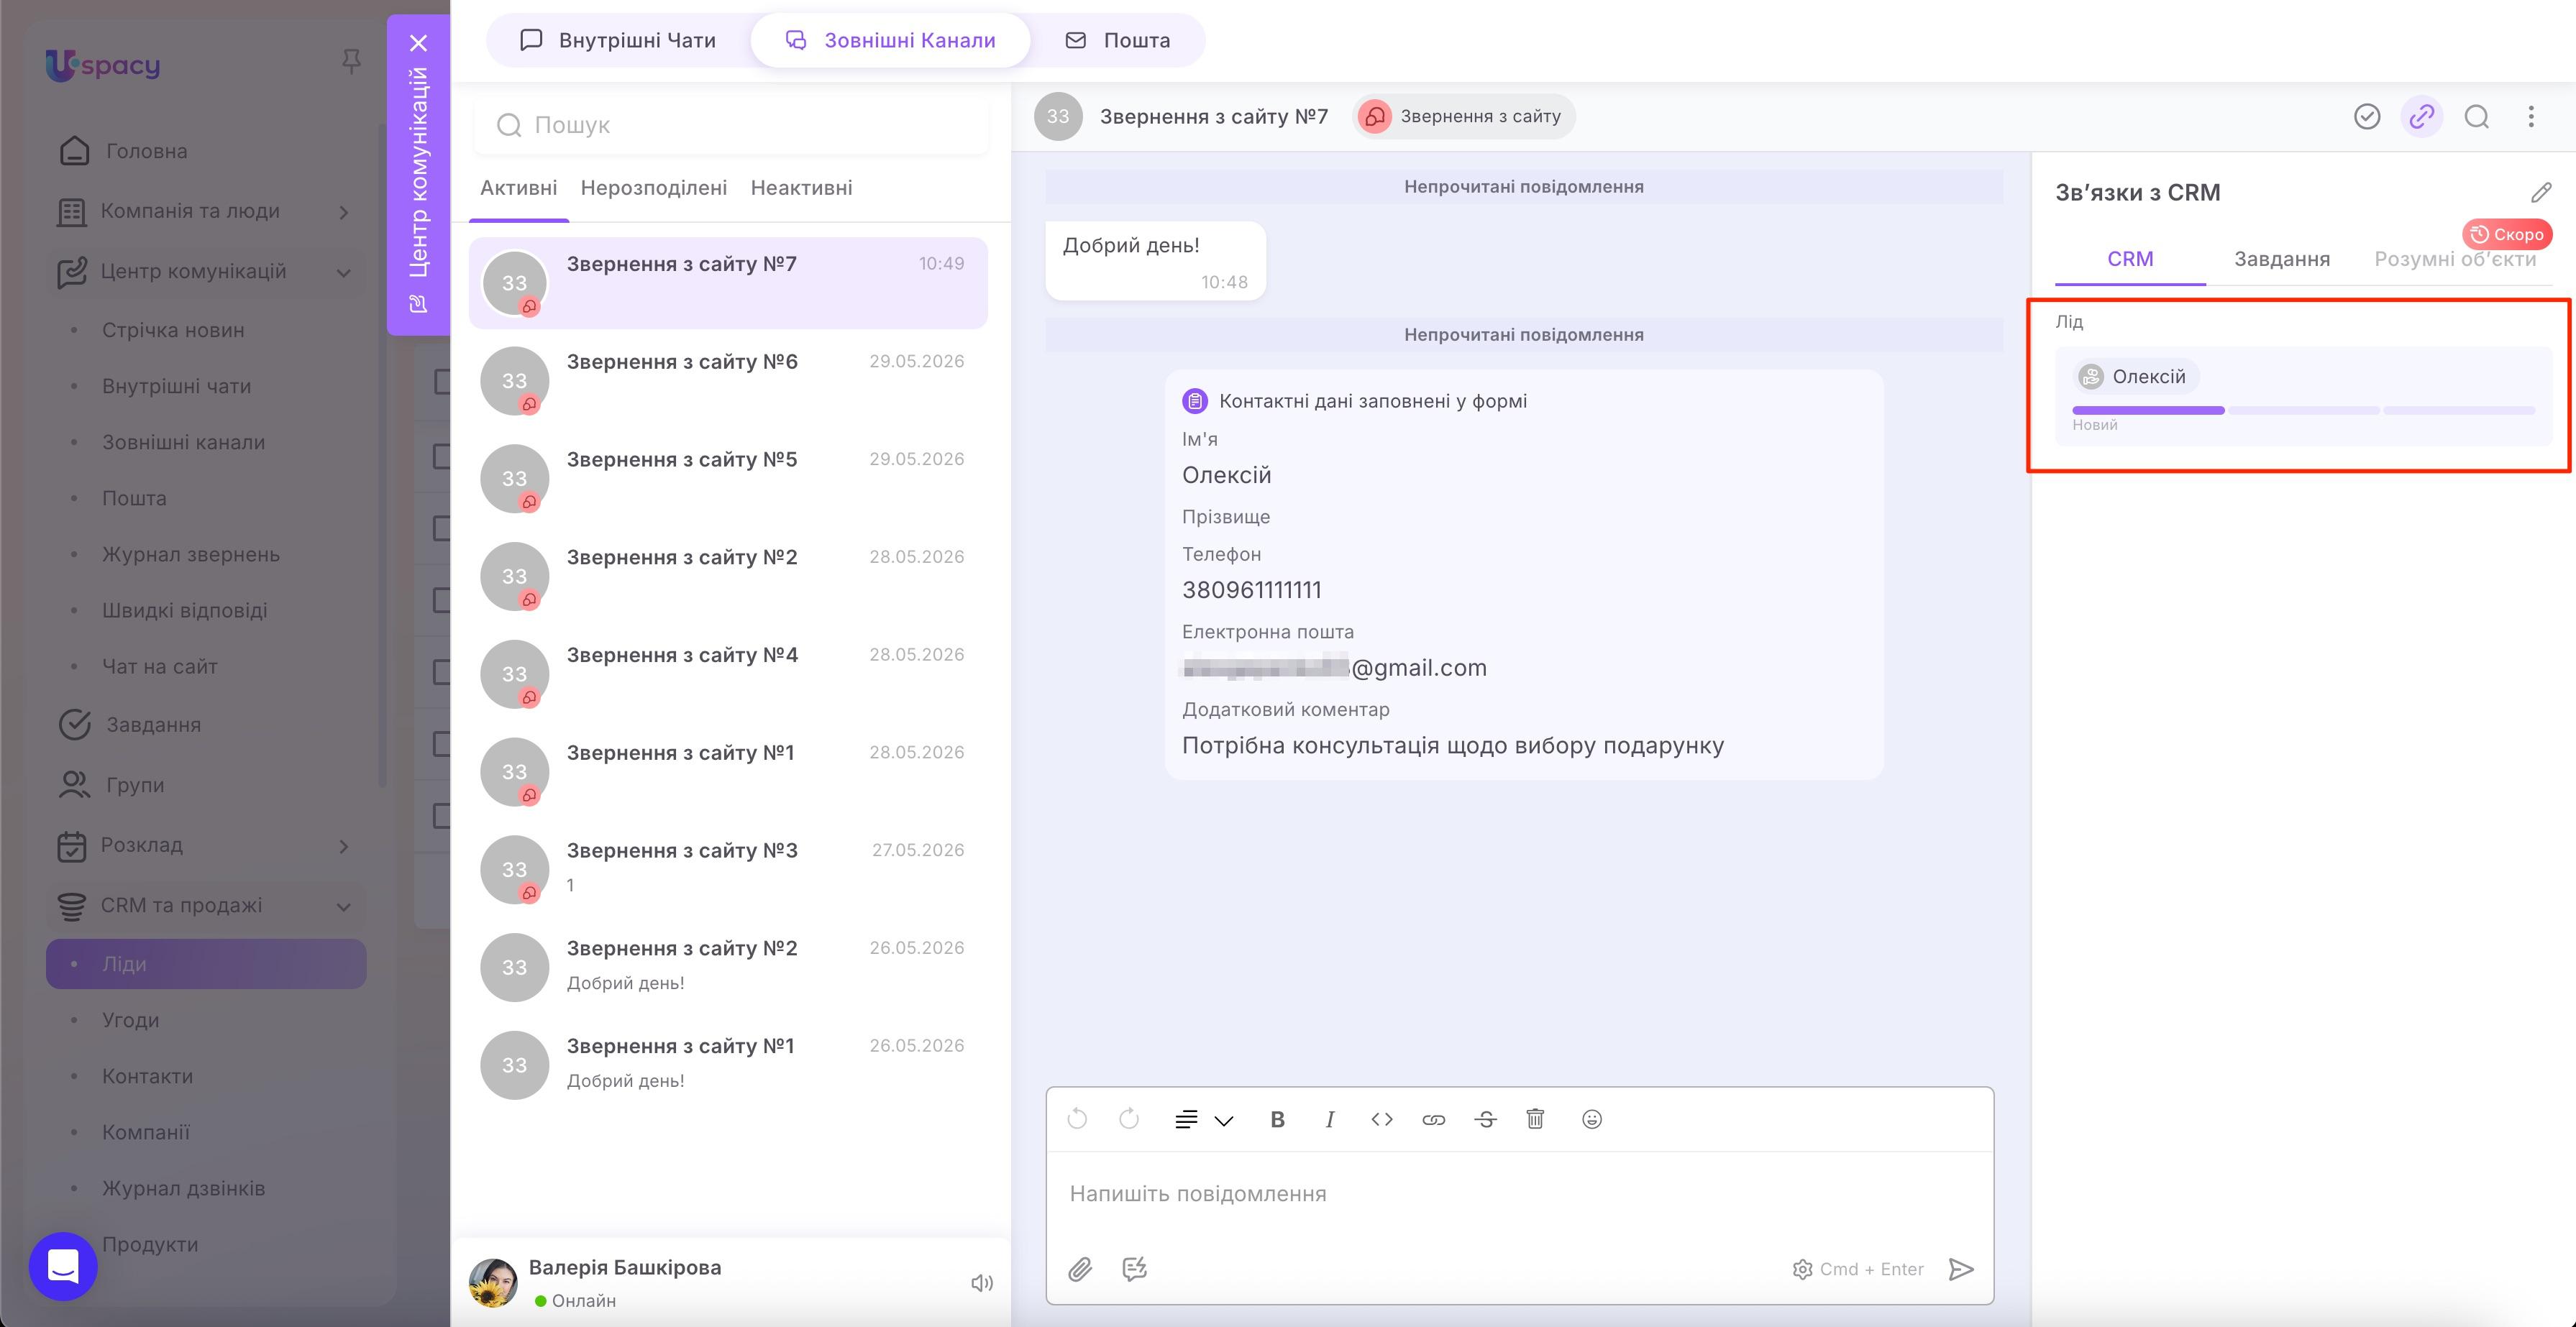Screen dimensions: 2576x1327
Task: Open text alignment dropdown in editor
Action: point(1203,1119)
